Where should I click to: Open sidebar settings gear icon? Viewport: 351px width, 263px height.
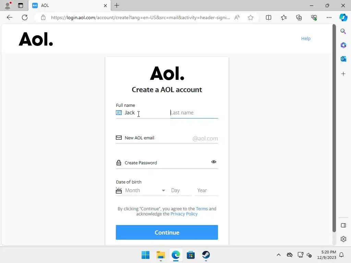343,239
